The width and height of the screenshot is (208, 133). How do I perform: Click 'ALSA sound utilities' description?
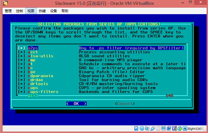coord(104,56)
